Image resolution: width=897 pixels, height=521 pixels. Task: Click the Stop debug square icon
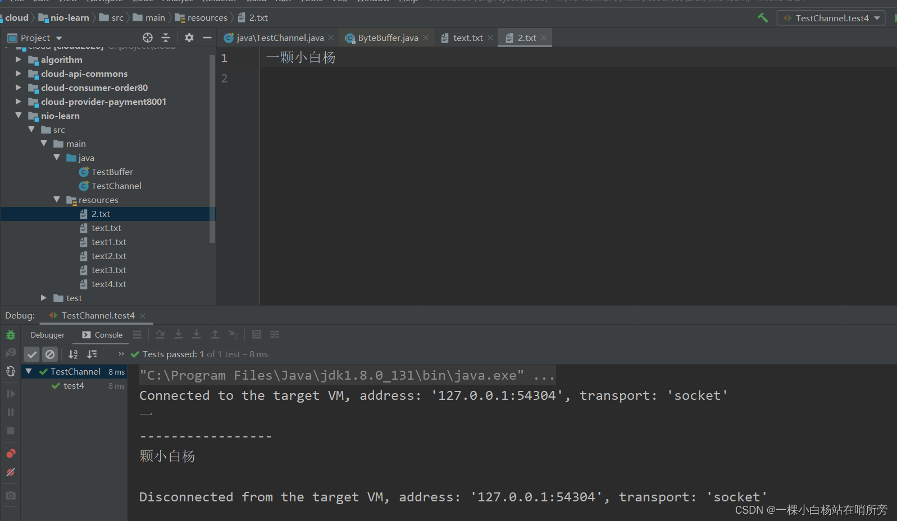point(11,431)
